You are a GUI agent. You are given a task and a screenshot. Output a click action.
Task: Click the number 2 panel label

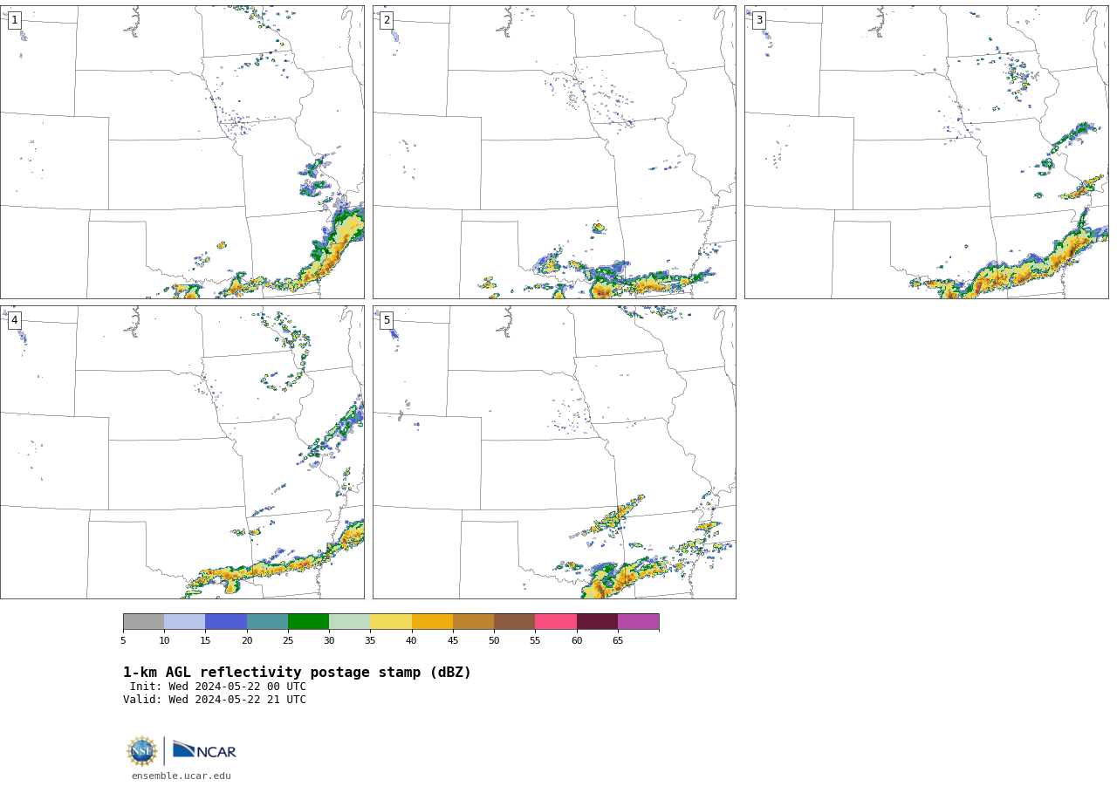pos(387,20)
